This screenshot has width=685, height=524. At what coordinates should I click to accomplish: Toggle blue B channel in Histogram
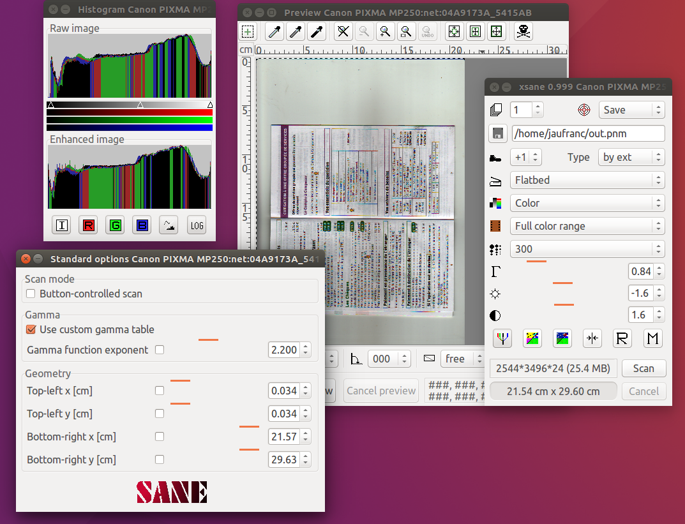tap(142, 225)
